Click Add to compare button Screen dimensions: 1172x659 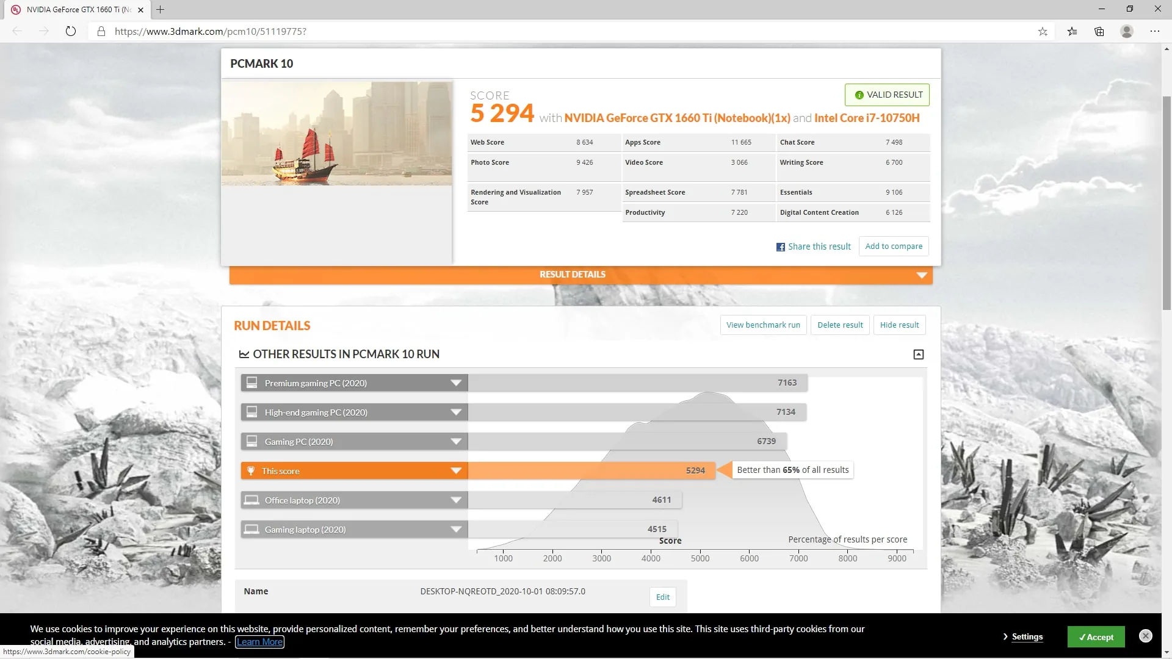894,247
